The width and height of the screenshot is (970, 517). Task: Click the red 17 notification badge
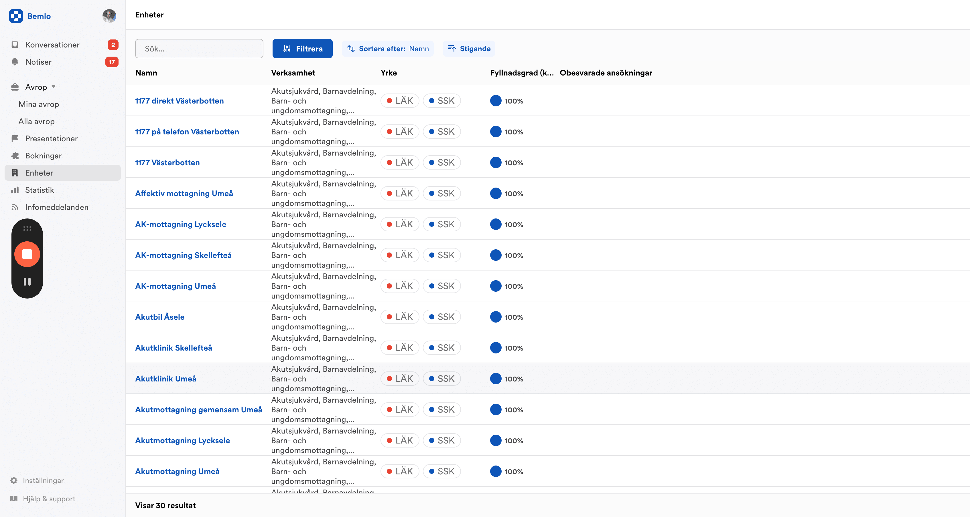coord(112,62)
